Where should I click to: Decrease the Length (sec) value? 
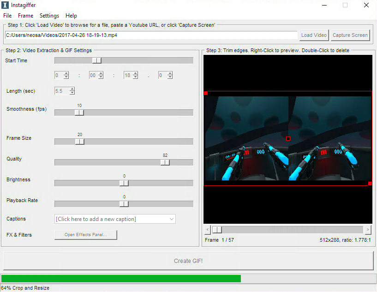(x=72, y=93)
